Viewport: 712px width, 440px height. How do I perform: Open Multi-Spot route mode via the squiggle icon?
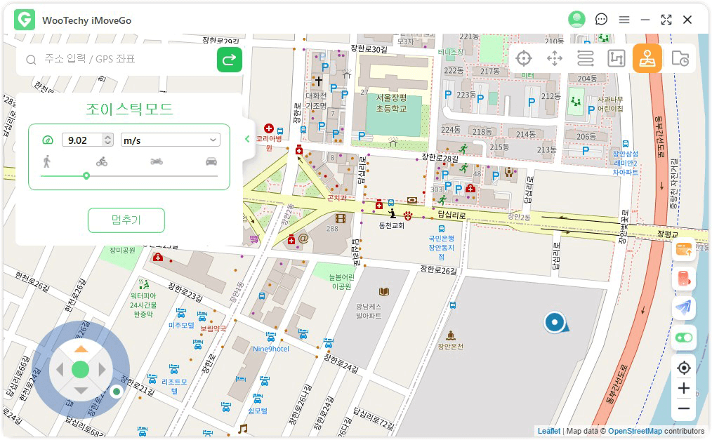pos(585,58)
